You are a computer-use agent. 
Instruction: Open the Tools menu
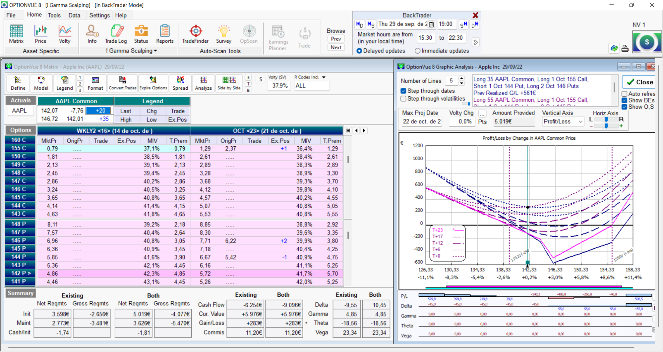[54, 15]
